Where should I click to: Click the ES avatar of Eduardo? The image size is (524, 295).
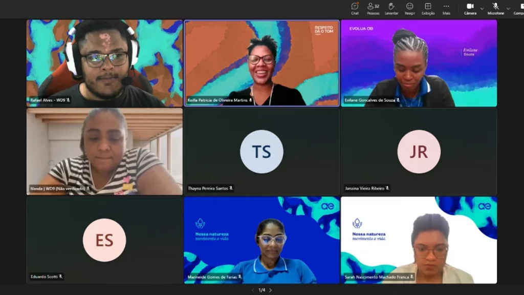104,240
